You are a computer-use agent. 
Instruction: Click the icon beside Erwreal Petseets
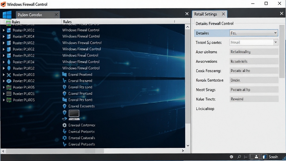[64, 144]
